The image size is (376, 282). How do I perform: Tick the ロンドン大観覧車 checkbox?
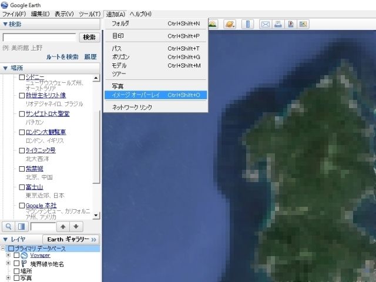coord(22,132)
